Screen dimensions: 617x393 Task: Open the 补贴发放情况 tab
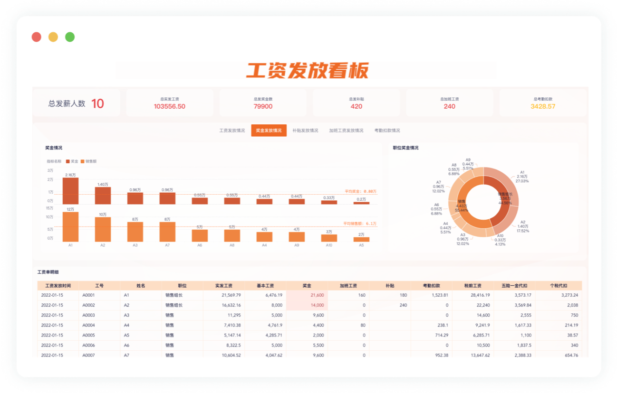(x=307, y=130)
